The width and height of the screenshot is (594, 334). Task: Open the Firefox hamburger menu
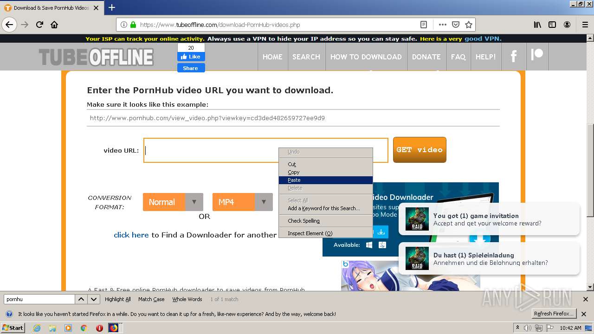tap(585, 25)
